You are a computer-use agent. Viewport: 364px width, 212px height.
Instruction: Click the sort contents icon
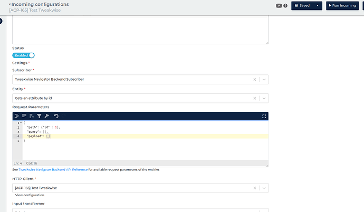click(32, 116)
